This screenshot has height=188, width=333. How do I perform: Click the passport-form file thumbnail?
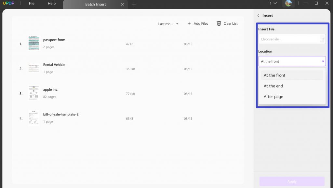[33, 43]
